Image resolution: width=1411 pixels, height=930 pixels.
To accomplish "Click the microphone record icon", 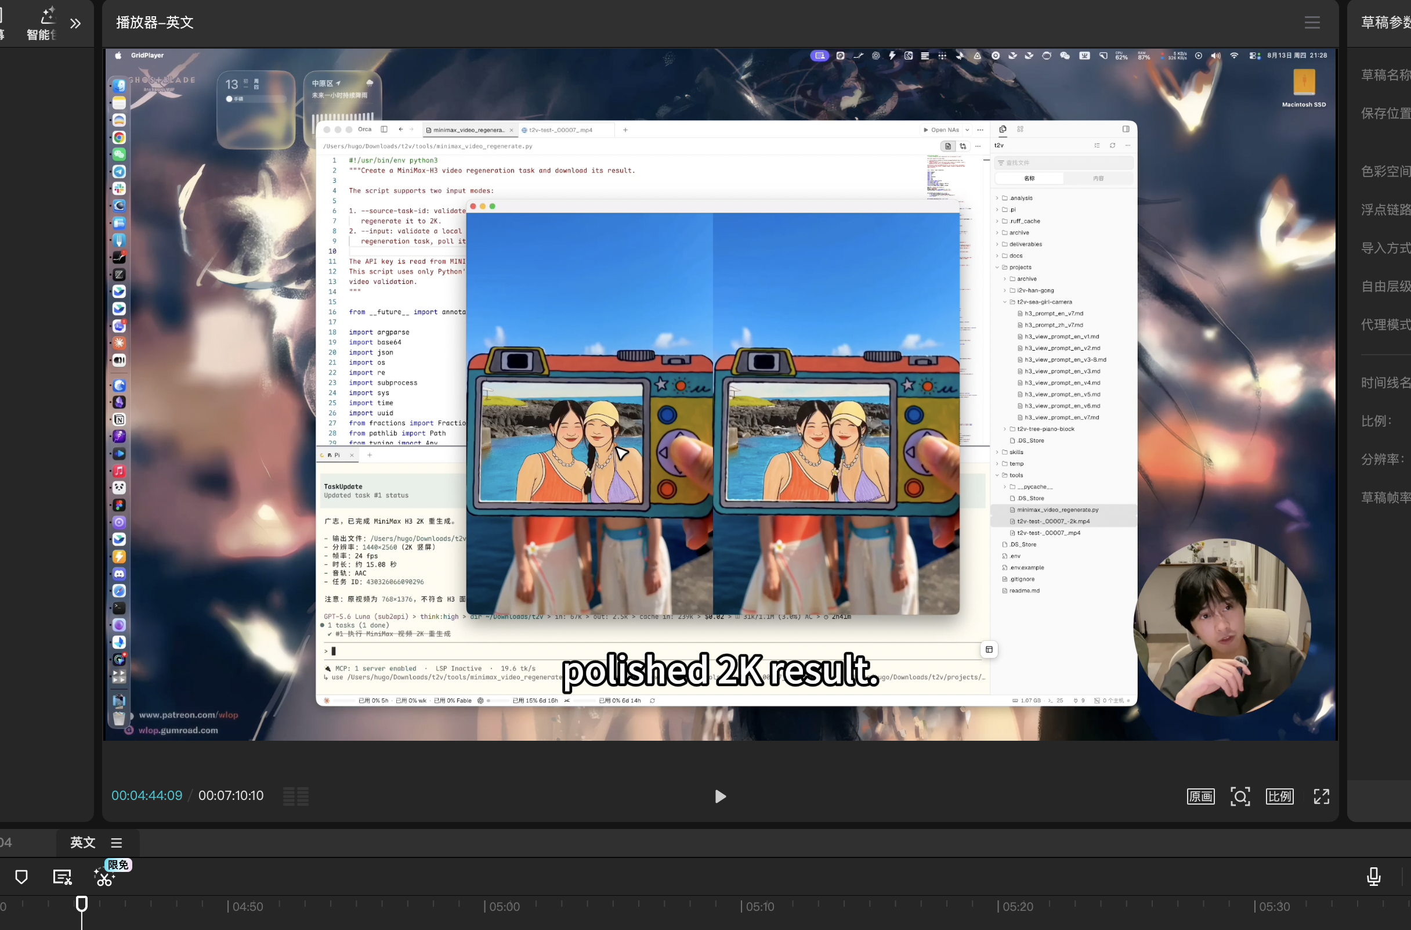I will [1374, 877].
